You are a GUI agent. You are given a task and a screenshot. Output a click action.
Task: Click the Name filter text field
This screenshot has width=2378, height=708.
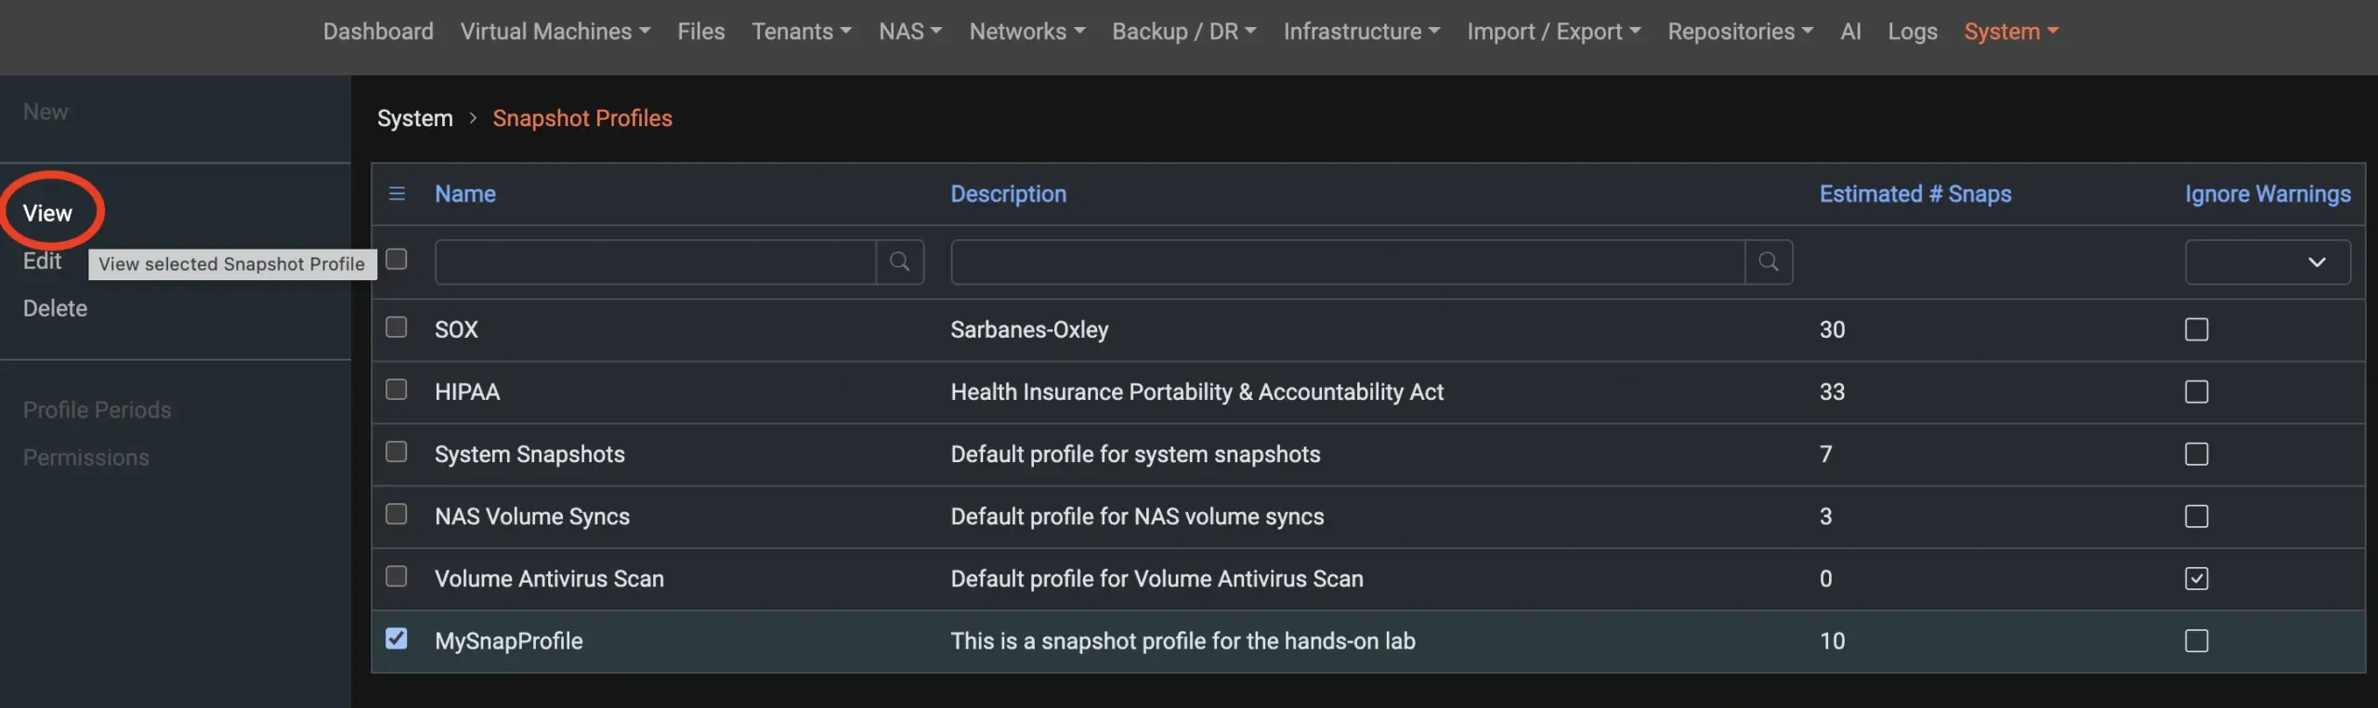tap(655, 262)
